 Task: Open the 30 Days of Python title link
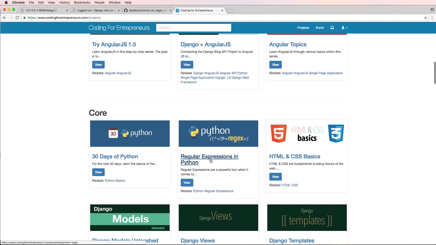[115, 157]
